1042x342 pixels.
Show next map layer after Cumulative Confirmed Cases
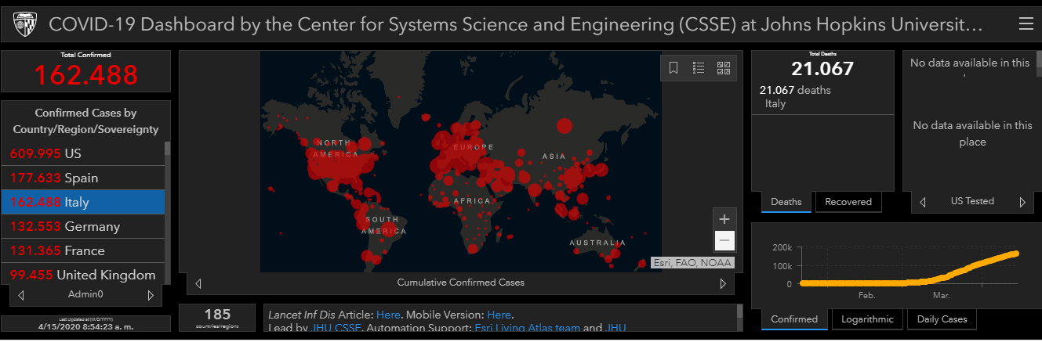[723, 283]
